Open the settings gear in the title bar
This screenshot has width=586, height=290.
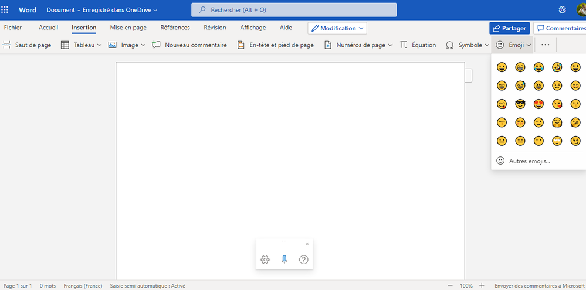562,10
